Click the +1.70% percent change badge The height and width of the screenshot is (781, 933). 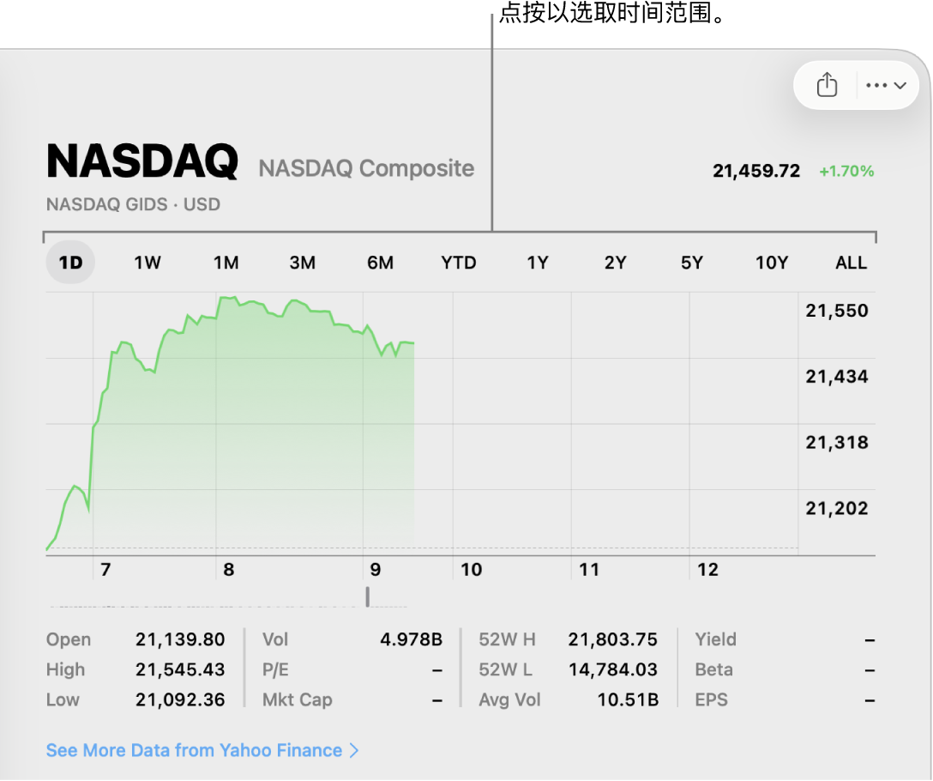pyautogui.click(x=846, y=171)
